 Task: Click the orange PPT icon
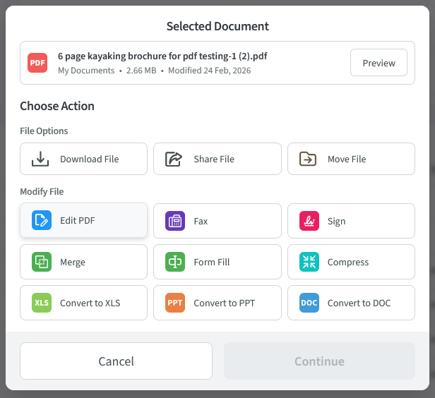[175, 303]
